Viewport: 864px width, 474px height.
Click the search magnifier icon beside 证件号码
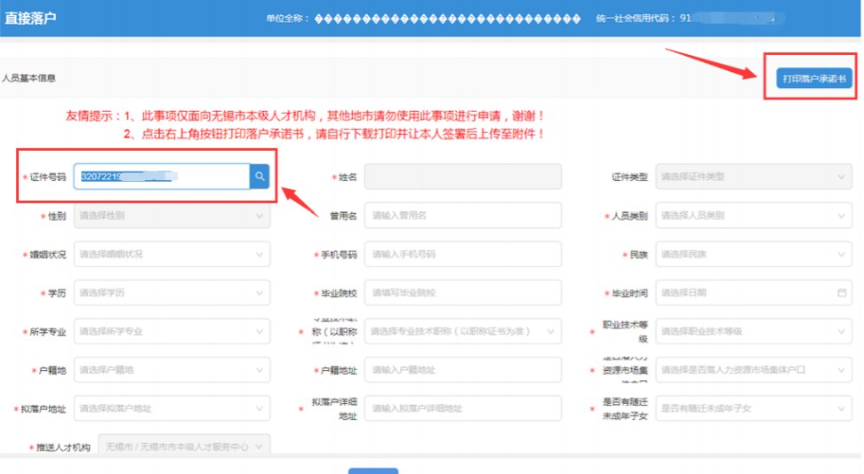click(x=260, y=177)
